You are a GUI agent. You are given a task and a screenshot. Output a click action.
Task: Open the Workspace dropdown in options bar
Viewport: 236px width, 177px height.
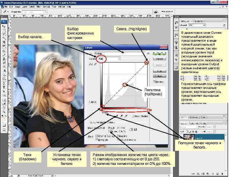click(x=167, y=11)
